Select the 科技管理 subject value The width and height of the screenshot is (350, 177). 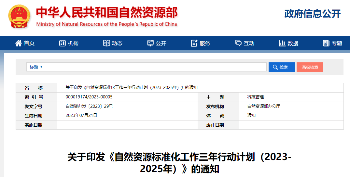[255, 97]
